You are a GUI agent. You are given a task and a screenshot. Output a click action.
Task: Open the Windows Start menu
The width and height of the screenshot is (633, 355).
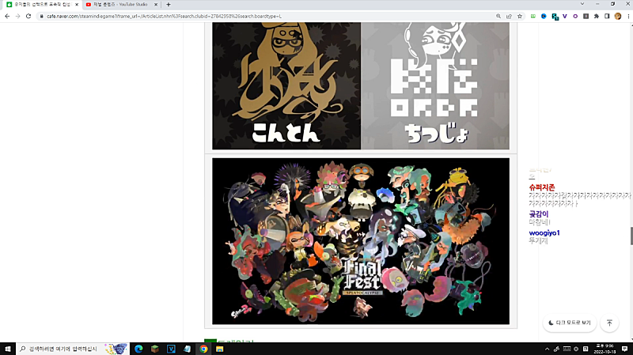tap(8, 349)
